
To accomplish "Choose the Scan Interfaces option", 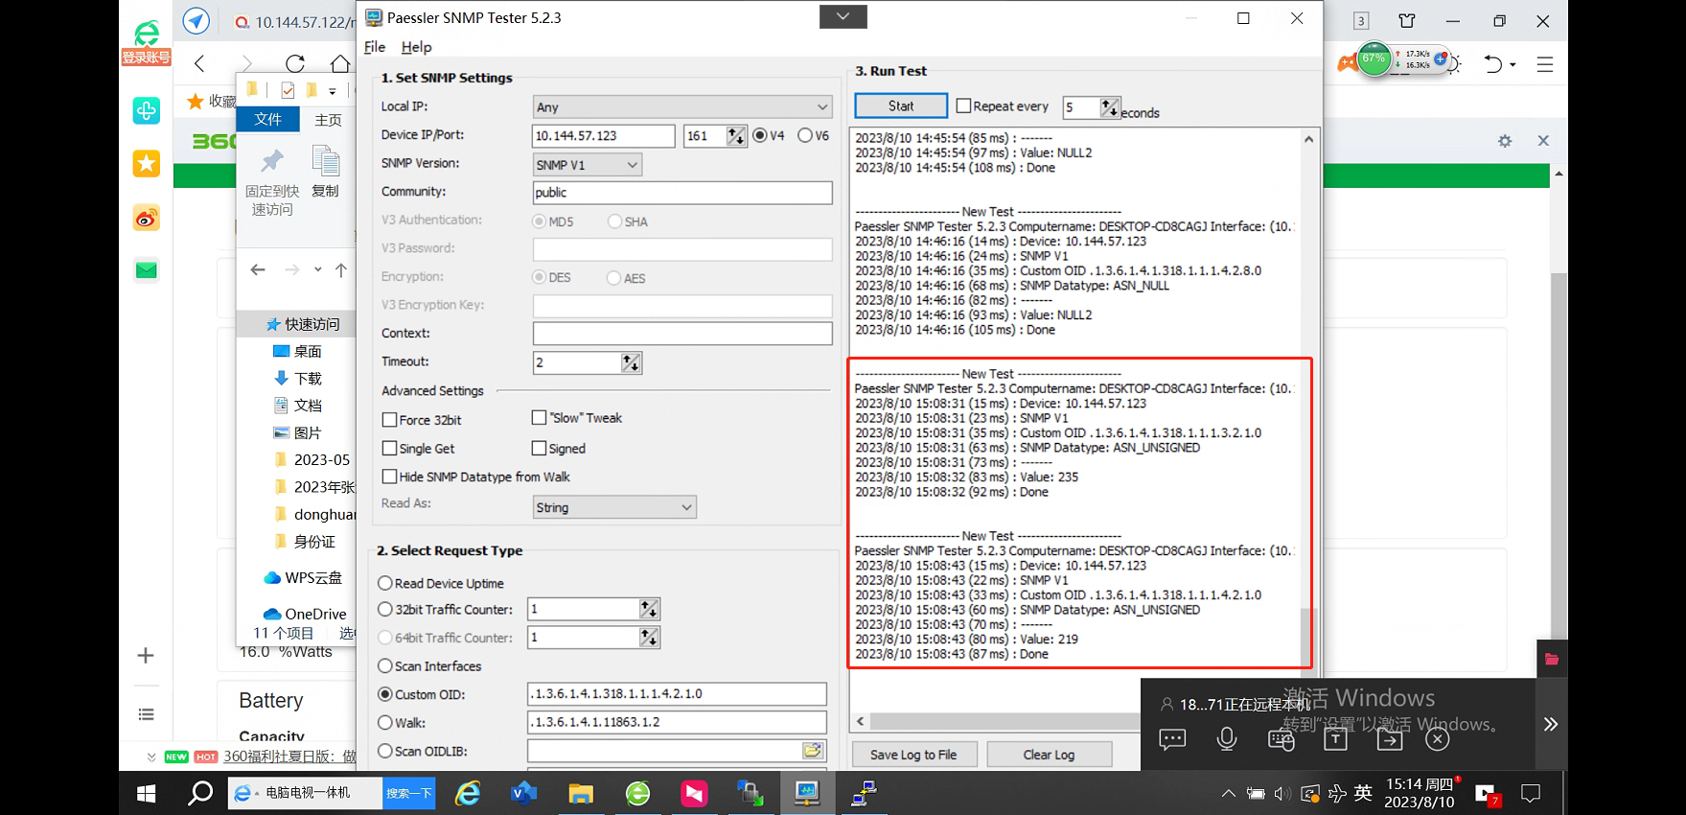I will click(385, 665).
